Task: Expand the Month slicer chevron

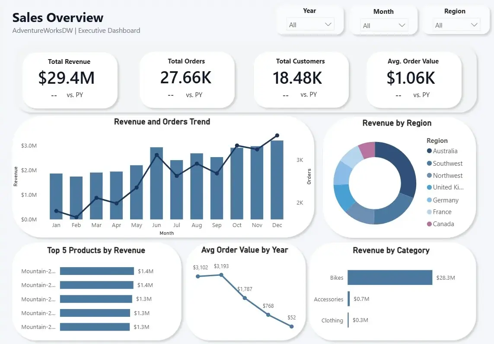Action: (x=402, y=25)
